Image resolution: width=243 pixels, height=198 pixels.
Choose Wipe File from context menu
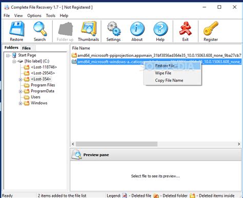click(173, 73)
